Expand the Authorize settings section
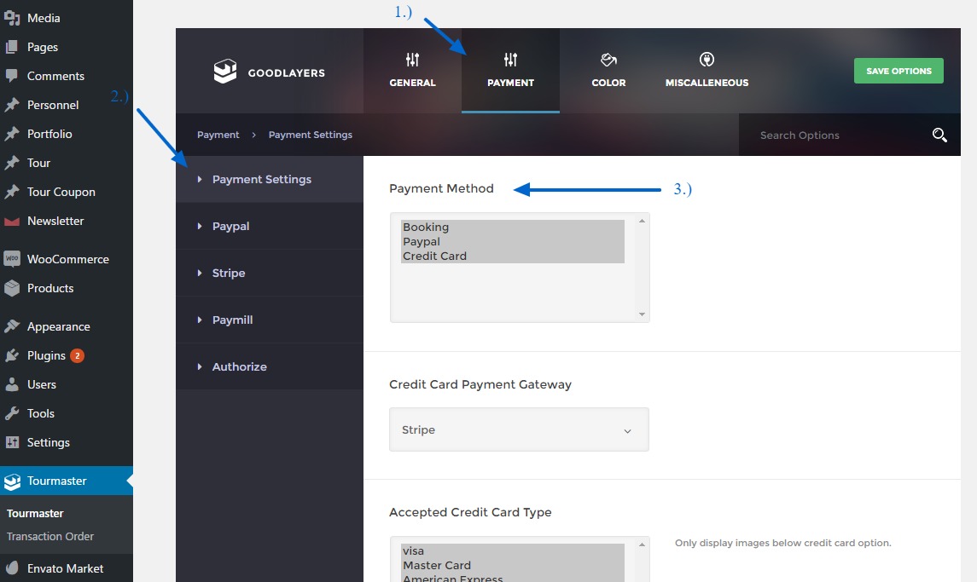This screenshot has height=582, width=977. pyautogui.click(x=239, y=367)
